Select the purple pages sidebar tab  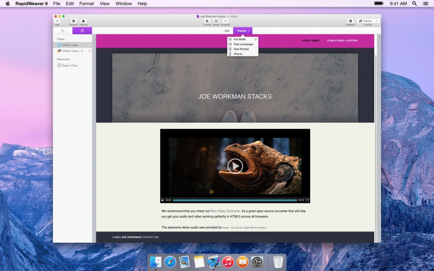pos(82,31)
